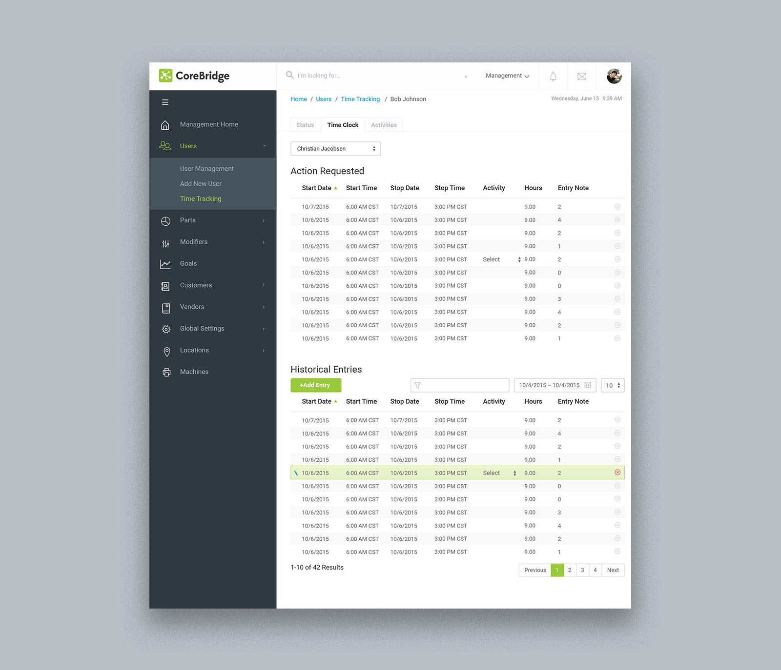781x670 pixels.
Task: Delete the highlighted historical entry row
Action: coord(617,473)
